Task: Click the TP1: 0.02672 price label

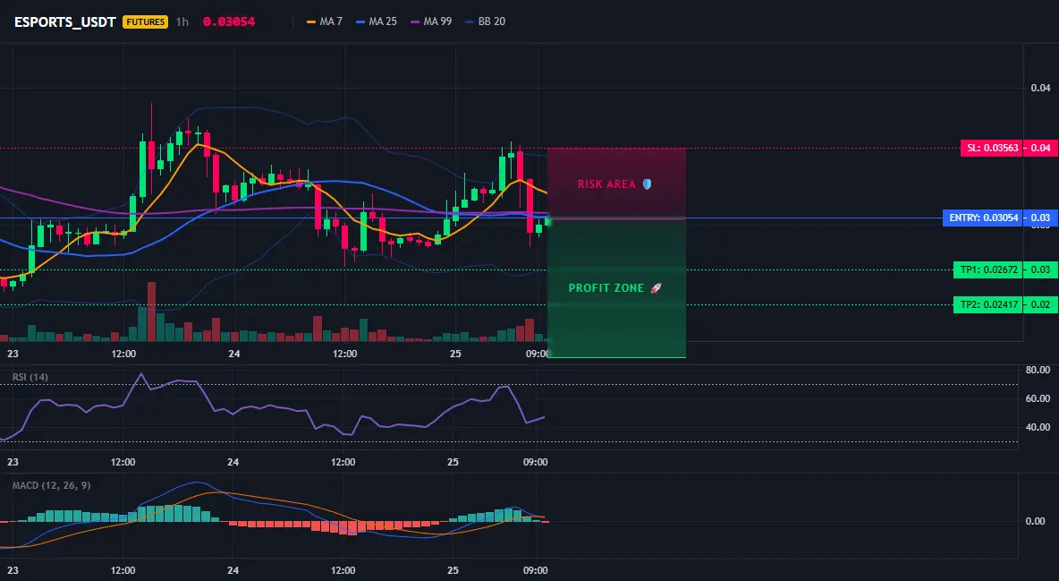Action: click(988, 269)
